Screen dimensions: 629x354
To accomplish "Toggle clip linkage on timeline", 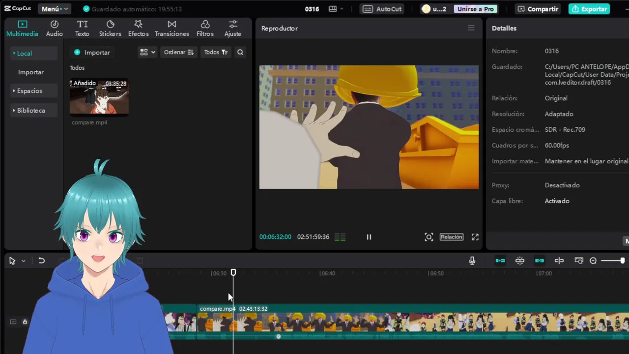I will (x=540, y=261).
